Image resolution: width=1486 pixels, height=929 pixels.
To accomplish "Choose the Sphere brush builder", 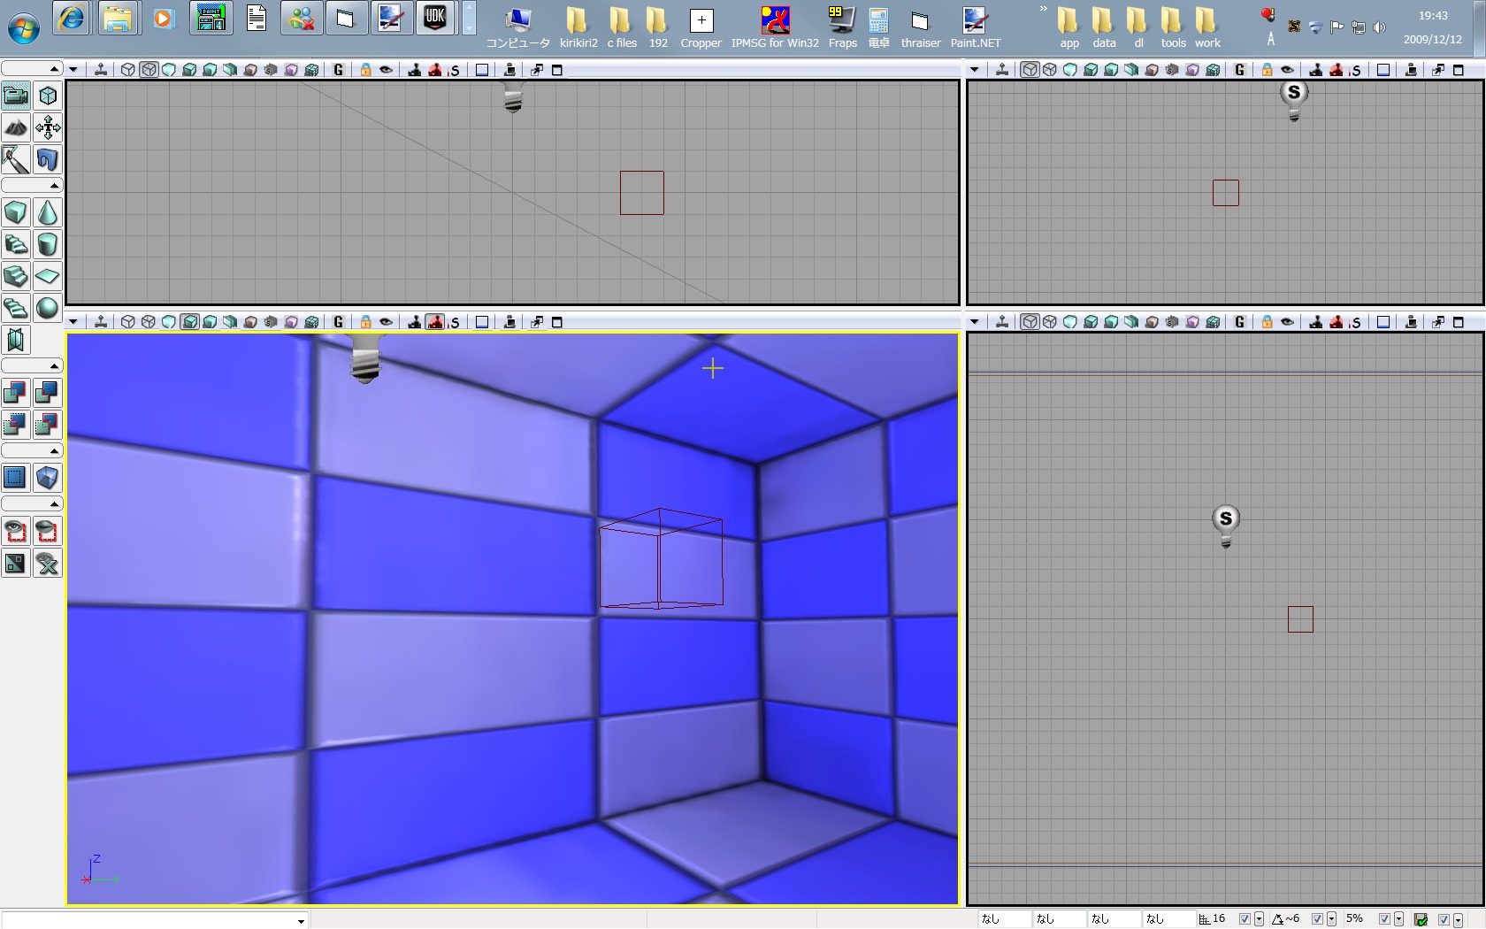I will [48, 308].
